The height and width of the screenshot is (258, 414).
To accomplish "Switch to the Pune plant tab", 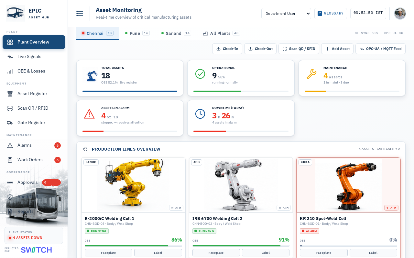I will pos(137,33).
